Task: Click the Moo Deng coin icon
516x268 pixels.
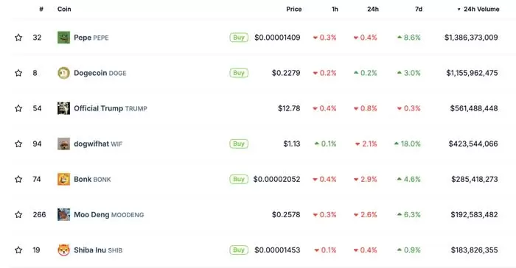Action: (x=63, y=215)
